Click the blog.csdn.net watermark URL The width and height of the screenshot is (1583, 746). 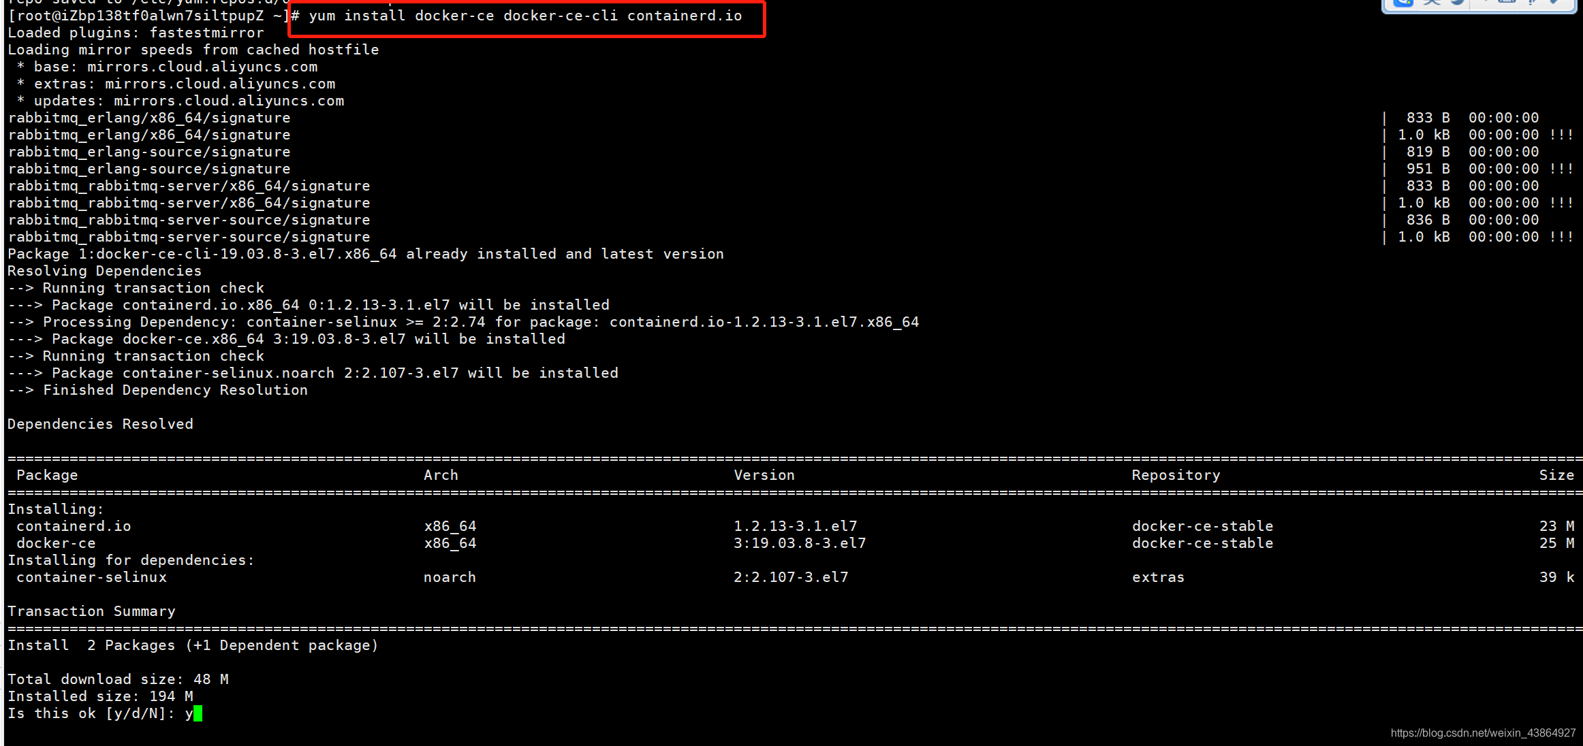[x=1483, y=733]
